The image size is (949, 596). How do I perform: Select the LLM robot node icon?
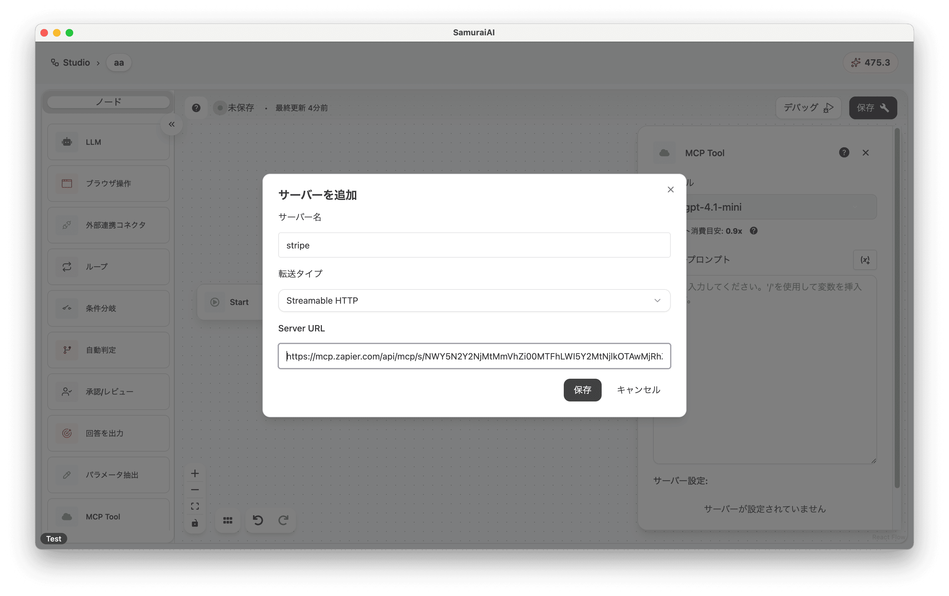67,142
